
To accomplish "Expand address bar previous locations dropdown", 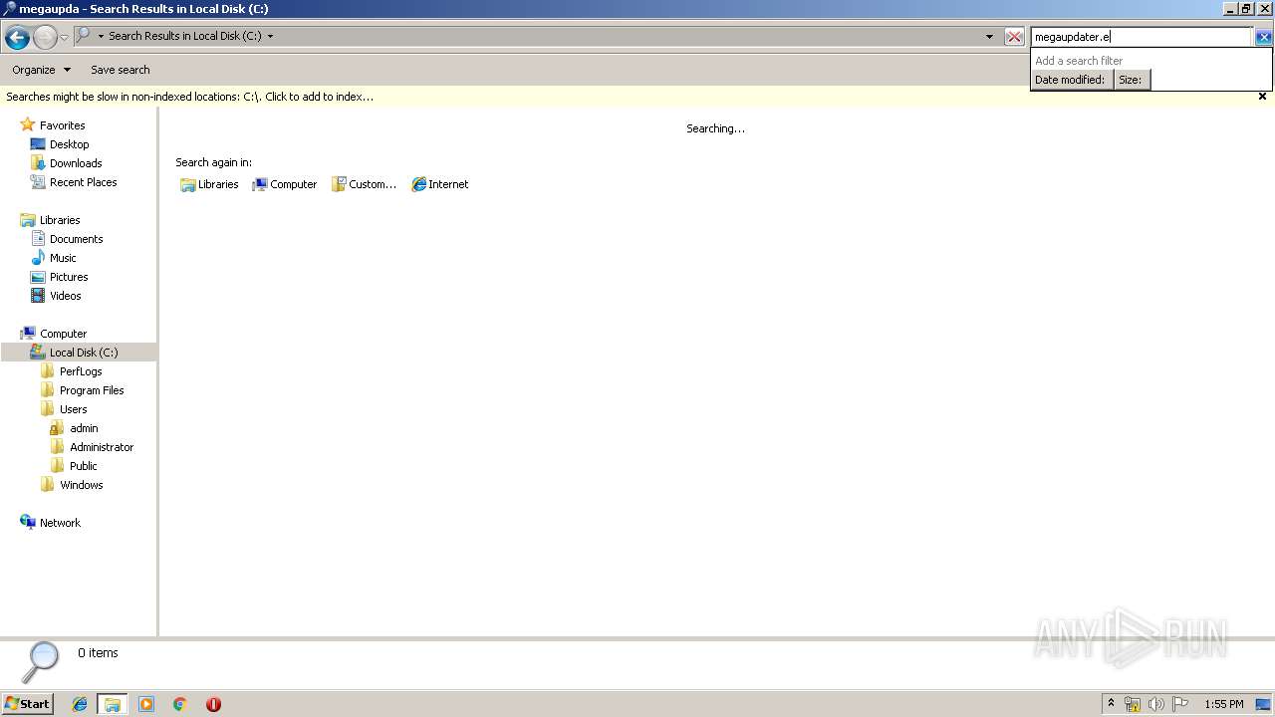I will [989, 37].
